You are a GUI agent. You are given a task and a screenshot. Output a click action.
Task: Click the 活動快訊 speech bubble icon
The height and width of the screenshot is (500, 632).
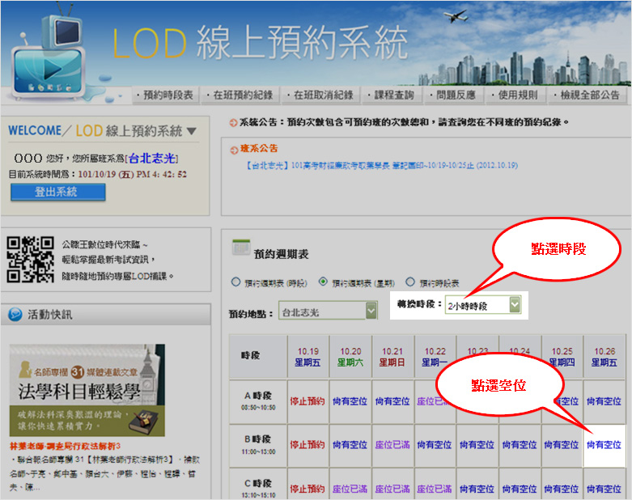tap(15, 314)
